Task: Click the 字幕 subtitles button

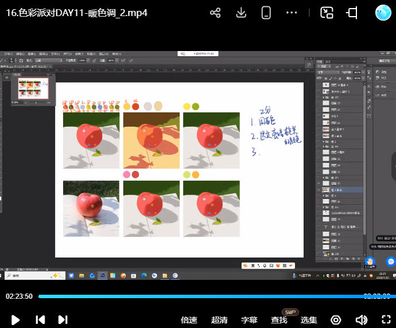Action: [x=249, y=320]
